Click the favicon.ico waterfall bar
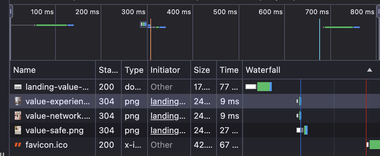The height and width of the screenshot is (156, 380). (373, 145)
